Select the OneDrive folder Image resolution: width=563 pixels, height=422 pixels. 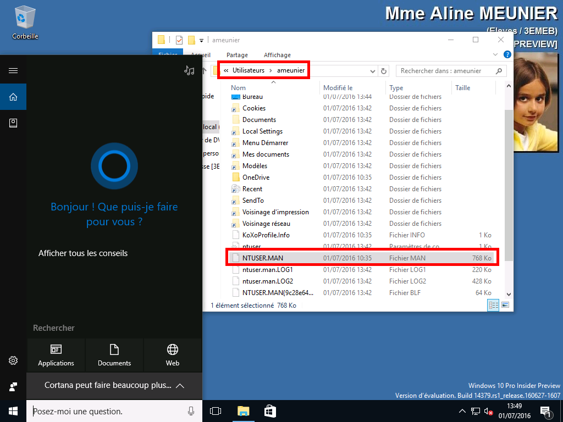pos(361,177)
